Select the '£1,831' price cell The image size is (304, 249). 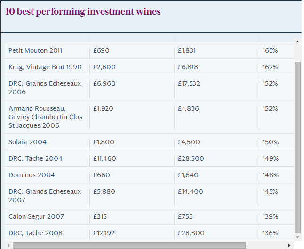(216, 50)
